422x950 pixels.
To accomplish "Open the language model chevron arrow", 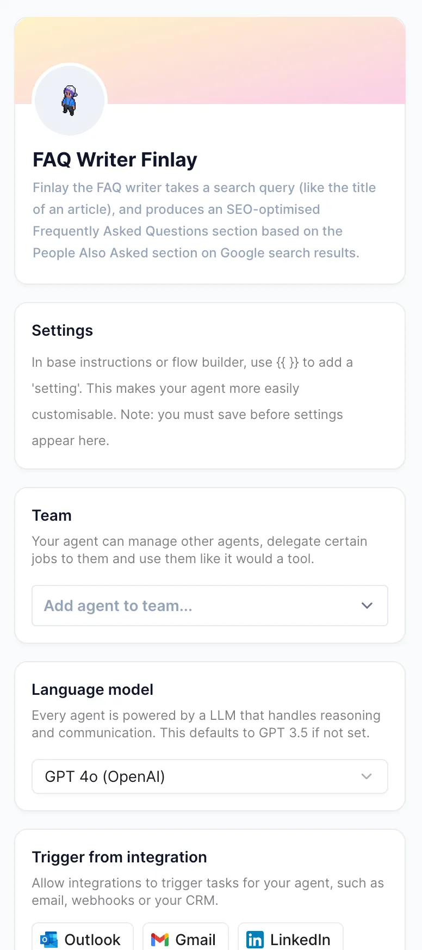I will [367, 776].
